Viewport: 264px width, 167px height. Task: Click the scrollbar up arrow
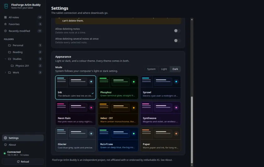pyautogui.click(x=192, y=19)
